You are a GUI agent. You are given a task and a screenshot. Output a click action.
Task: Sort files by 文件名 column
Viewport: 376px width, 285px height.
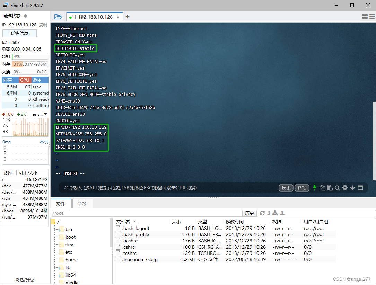click(x=142, y=222)
